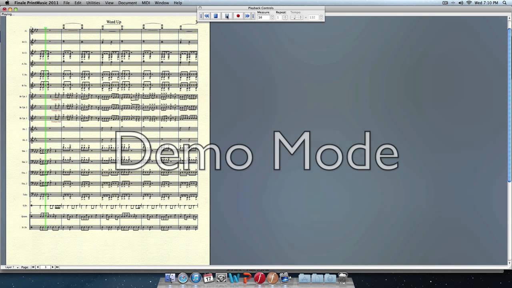Viewport: 512px width, 288px height.
Task: Stop playback with the square stop button
Action: 216,16
